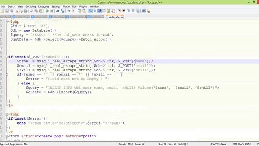Close the current document via the toolbar Close icon
Viewport: 259px width, 146px height.
17,11
